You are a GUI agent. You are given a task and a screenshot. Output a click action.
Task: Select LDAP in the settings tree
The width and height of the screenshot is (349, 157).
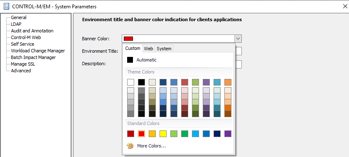(16, 24)
